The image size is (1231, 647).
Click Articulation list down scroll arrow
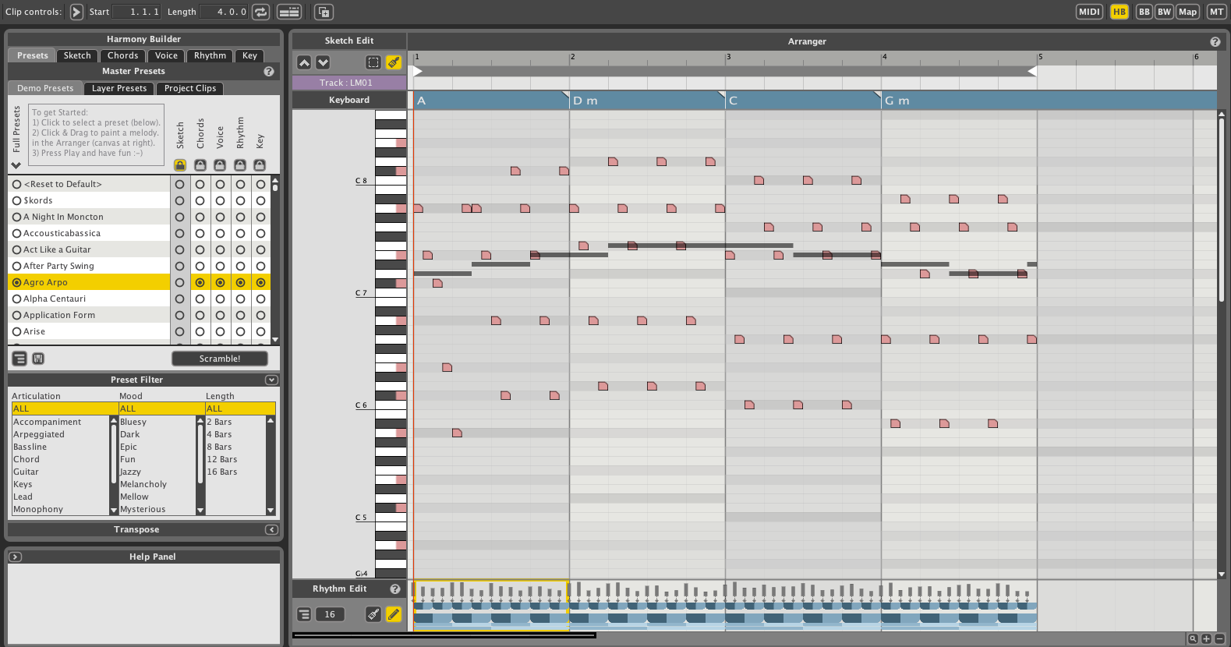(114, 511)
